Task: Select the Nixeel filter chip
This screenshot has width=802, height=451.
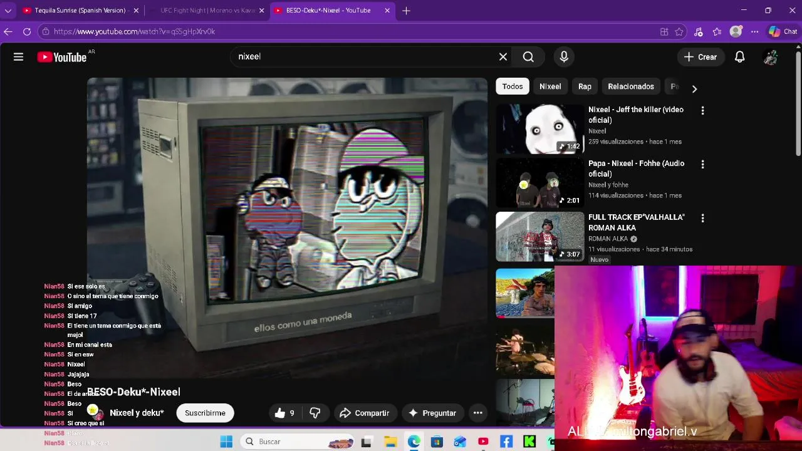Action: click(x=550, y=86)
